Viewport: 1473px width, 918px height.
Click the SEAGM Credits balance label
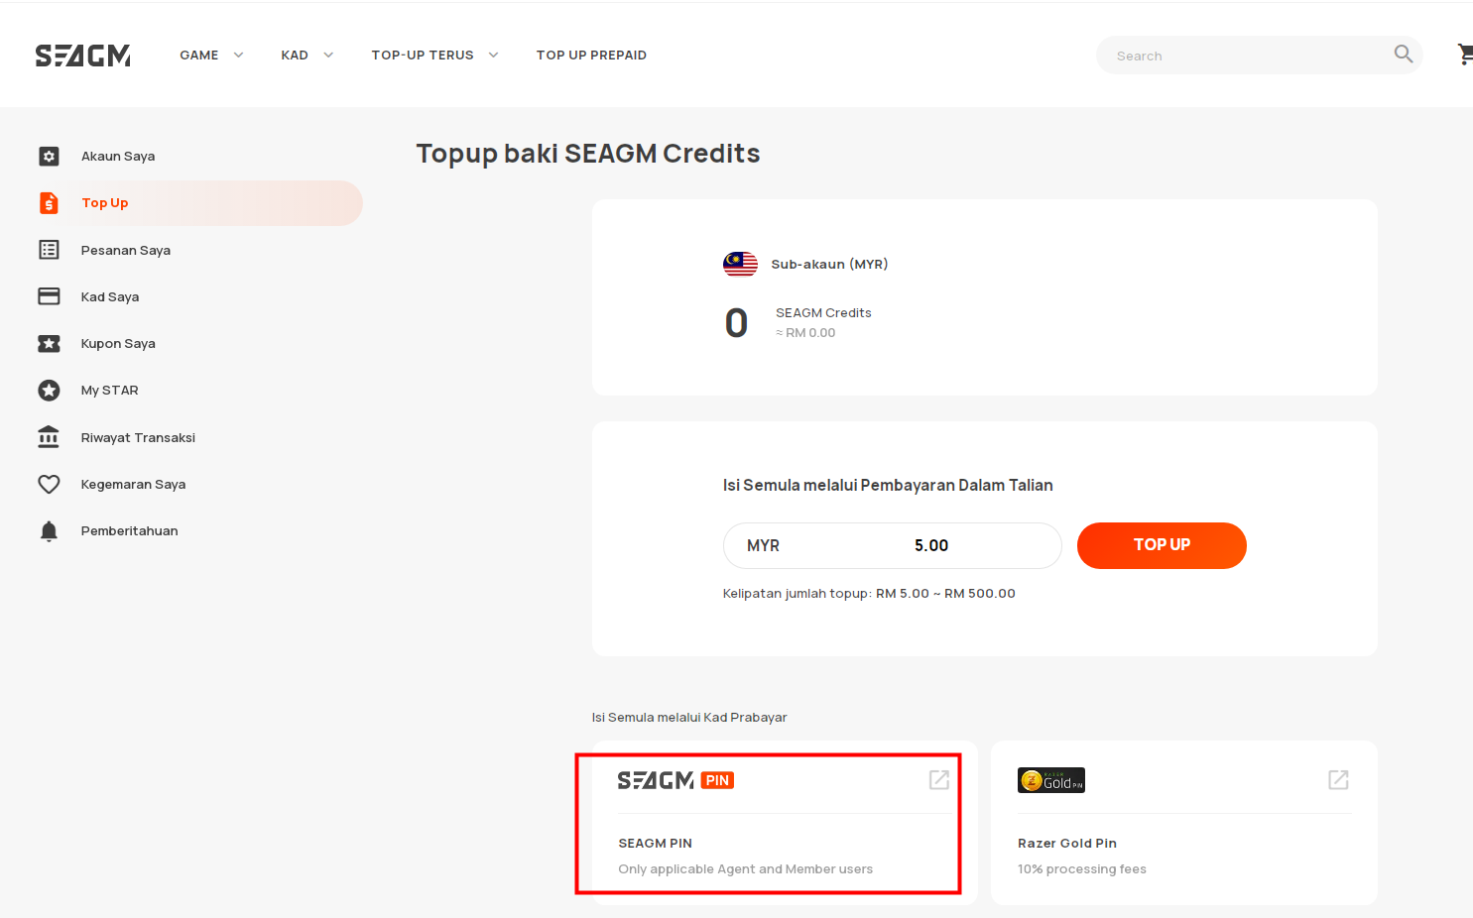pyautogui.click(x=823, y=312)
